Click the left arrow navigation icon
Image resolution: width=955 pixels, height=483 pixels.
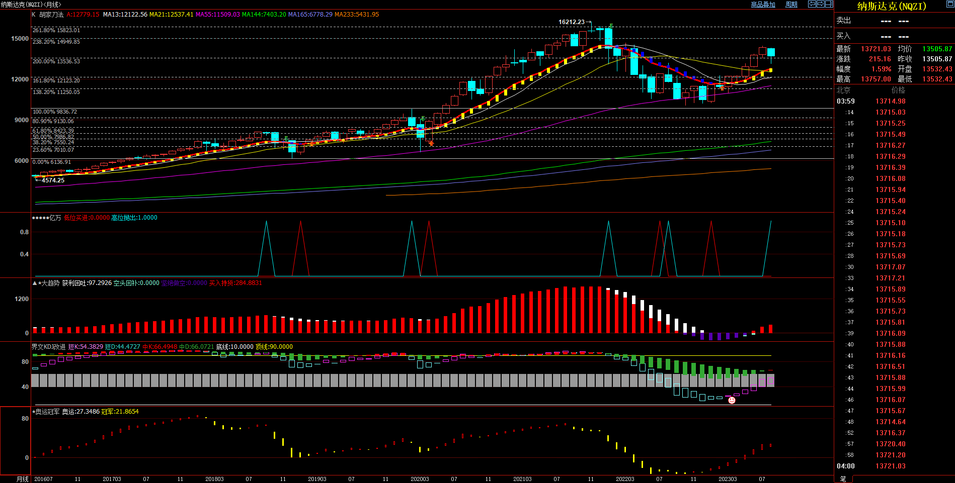tap(812, 4)
